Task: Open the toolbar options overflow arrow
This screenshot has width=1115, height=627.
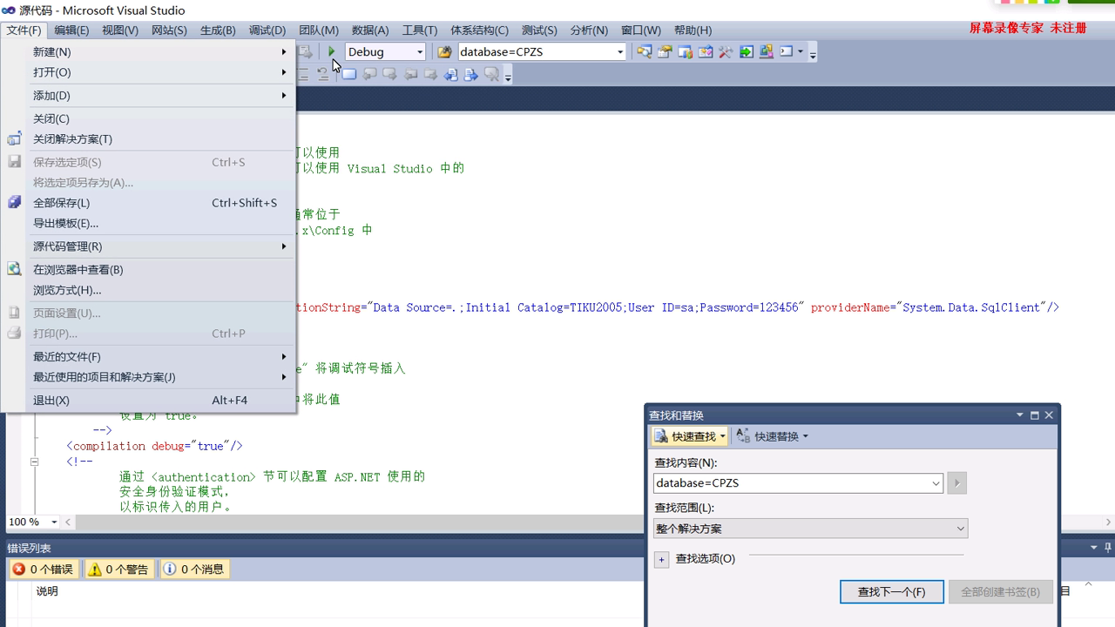Action: [812, 54]
